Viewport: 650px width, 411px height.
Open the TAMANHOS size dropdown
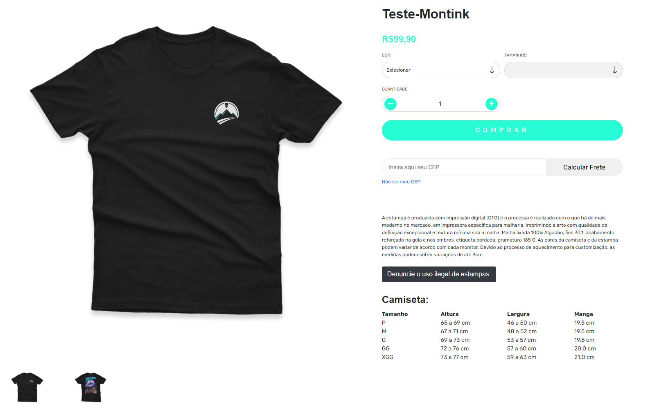click(563, 70)
